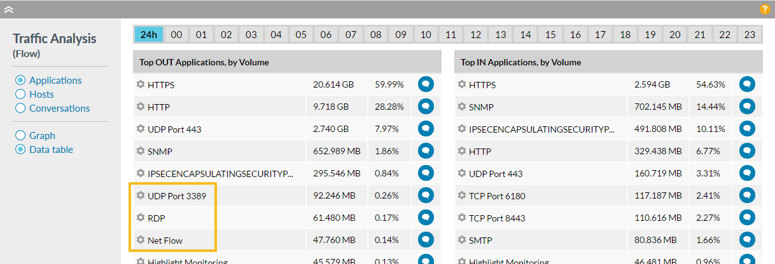Open the comment bubble for outbound HTTP row
Image resolution: width=775 pixels, height=264 pixels.
click(426, 107)
